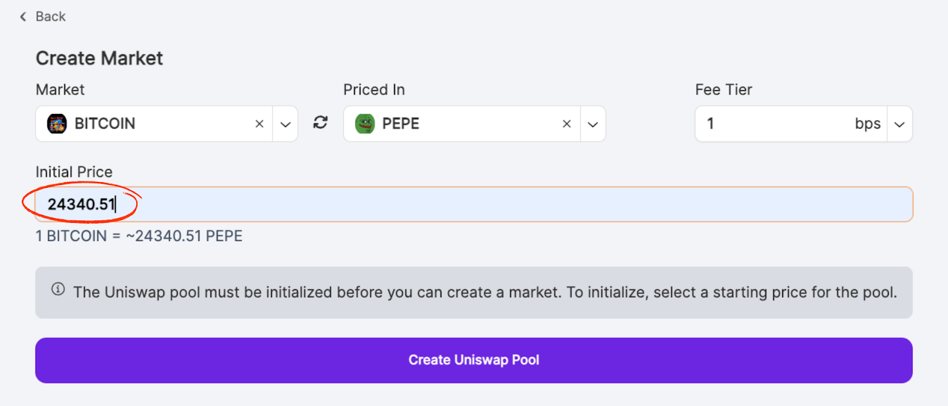Expand the Market token dropdown
The image size is (948, 406).
tap(286, 124)
